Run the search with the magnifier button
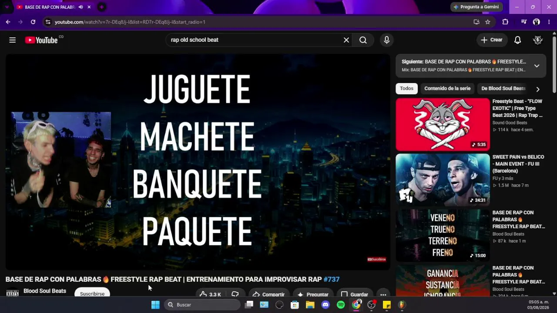 363,40
